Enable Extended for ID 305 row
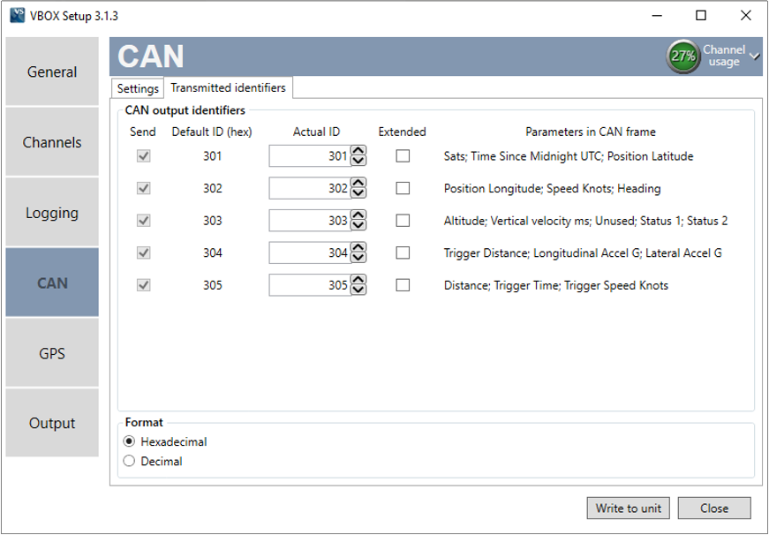769x535 pixels. [403, 285]
